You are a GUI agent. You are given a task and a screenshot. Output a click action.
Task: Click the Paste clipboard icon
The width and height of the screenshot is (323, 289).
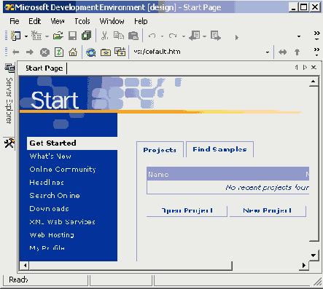(x=133, y=36)
